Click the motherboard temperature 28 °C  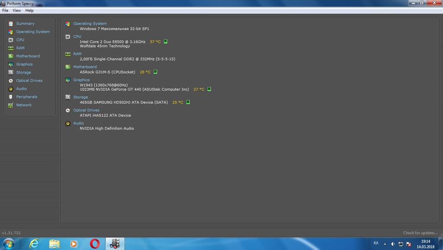145,72
